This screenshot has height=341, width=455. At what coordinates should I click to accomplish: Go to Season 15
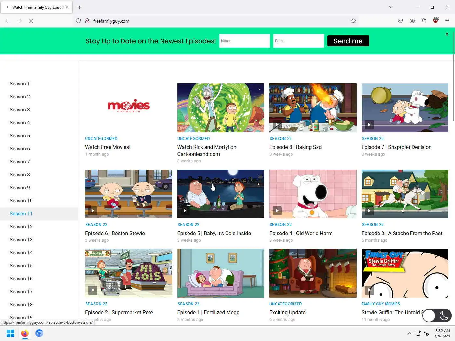pos(21,266)
